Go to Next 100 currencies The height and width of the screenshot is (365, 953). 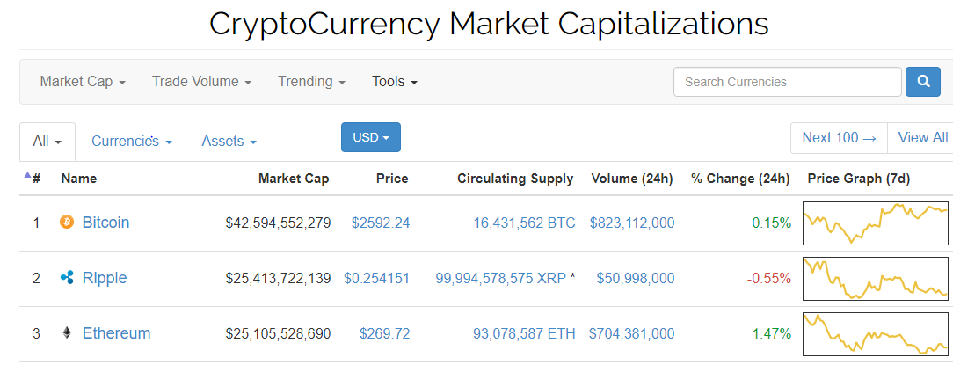click(x=839, y=138)
